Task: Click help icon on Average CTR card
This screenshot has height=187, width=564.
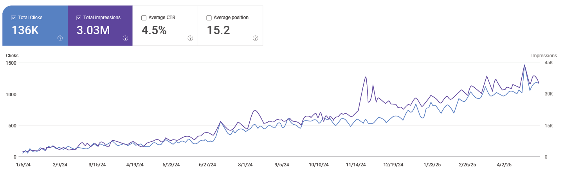Action: tap(190, 38)
